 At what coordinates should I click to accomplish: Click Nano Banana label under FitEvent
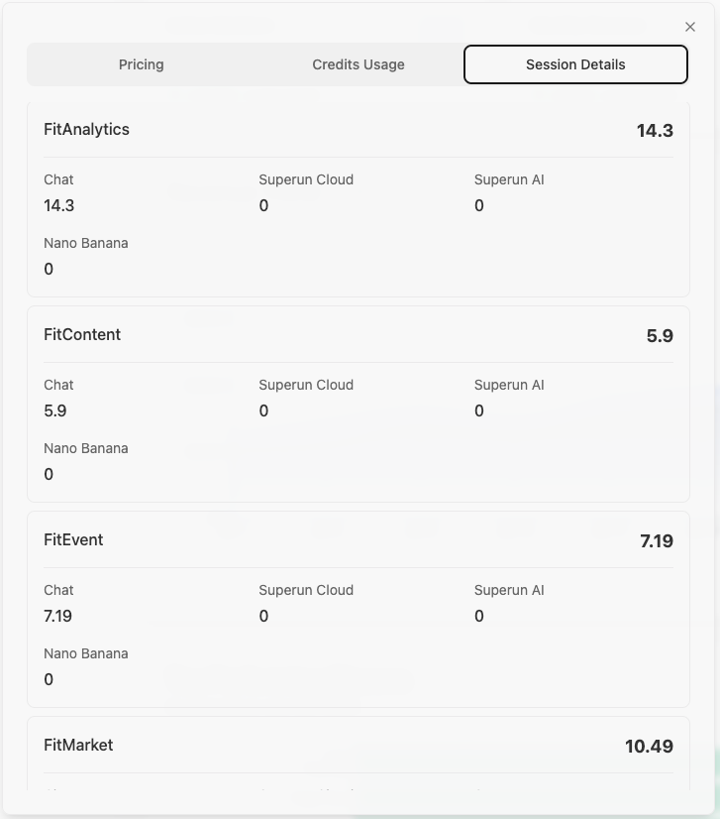point(86,653)
